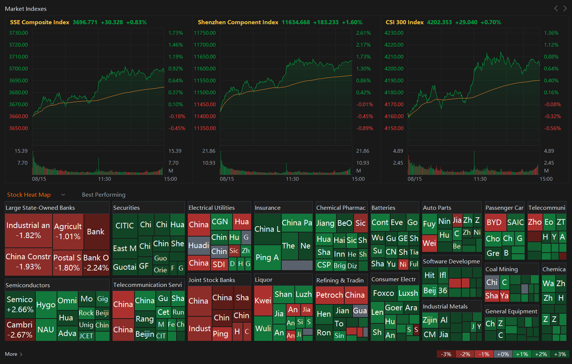Select the Industrial an -1.82% heat map cell
The width and height of the screenshot is (572, 364).
(x=28, y=231)
